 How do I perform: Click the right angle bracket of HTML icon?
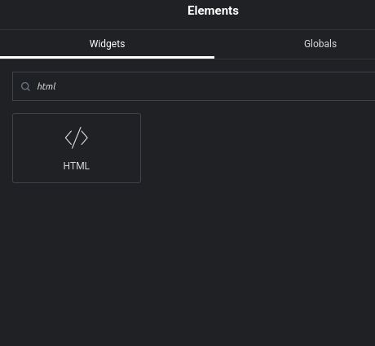coord(85,138)
